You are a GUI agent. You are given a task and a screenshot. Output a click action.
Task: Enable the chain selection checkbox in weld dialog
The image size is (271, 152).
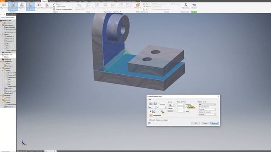159,104
